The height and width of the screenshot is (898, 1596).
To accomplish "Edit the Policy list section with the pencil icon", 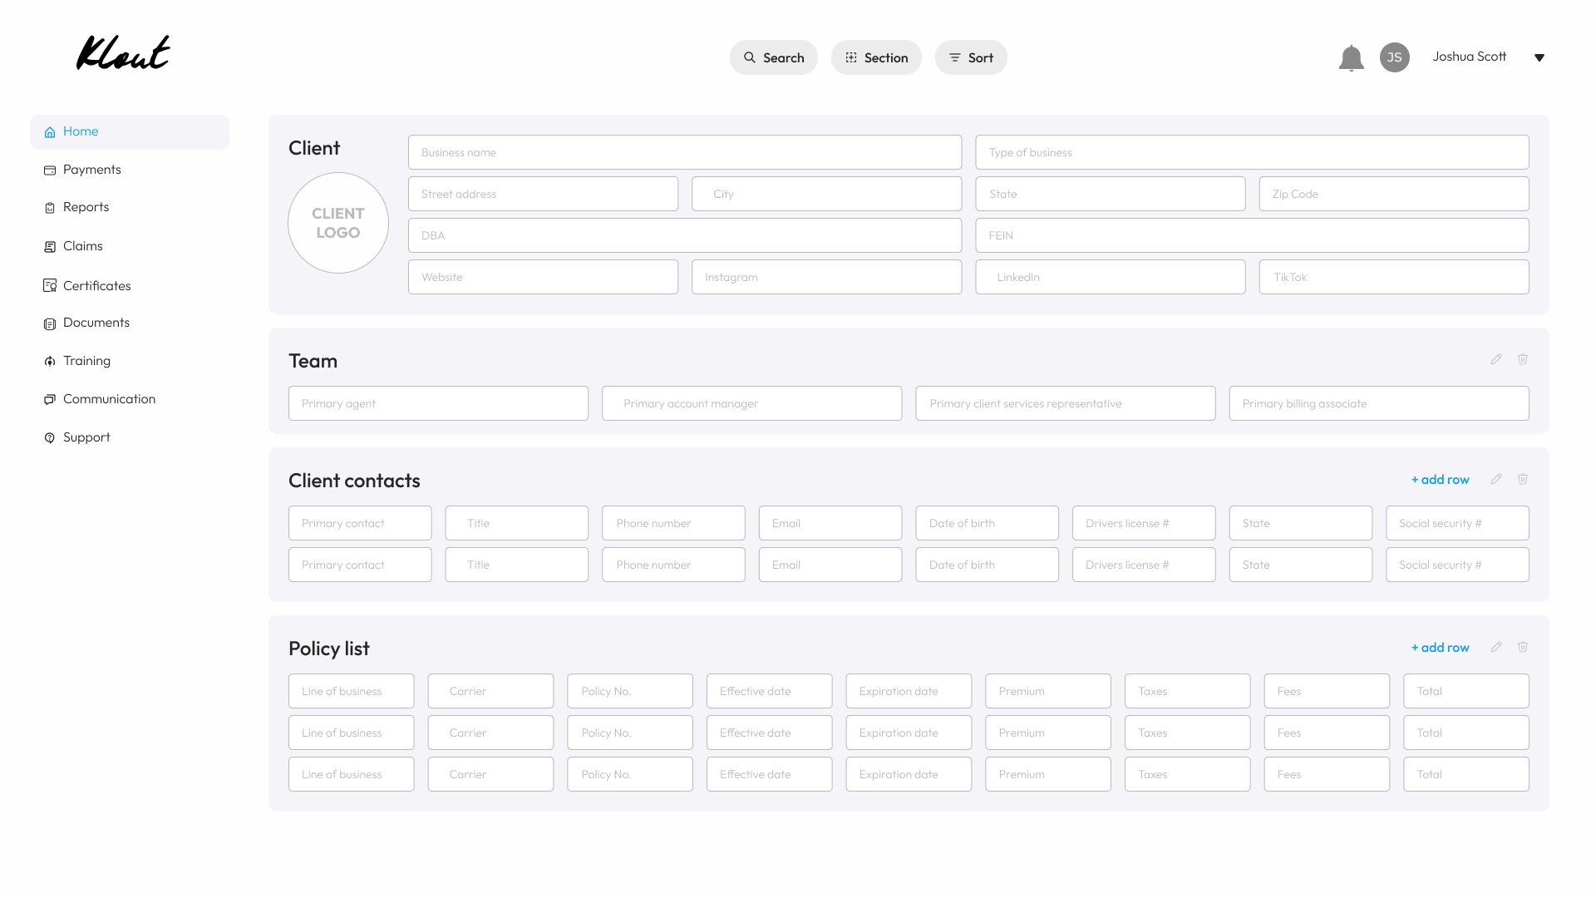I will 1495,647.
